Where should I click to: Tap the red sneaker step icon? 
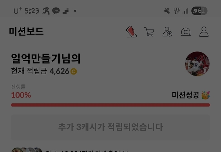[131, 31]
